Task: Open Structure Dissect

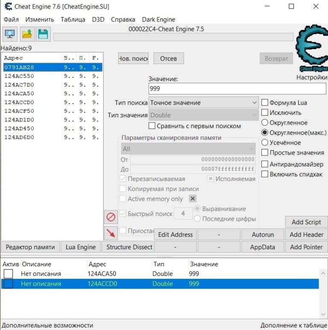Action: click(128, 247)
